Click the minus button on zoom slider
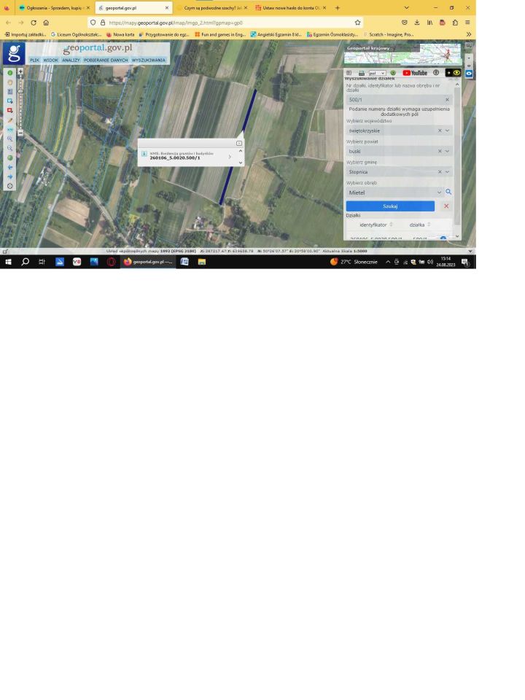 tap(20, 133)
